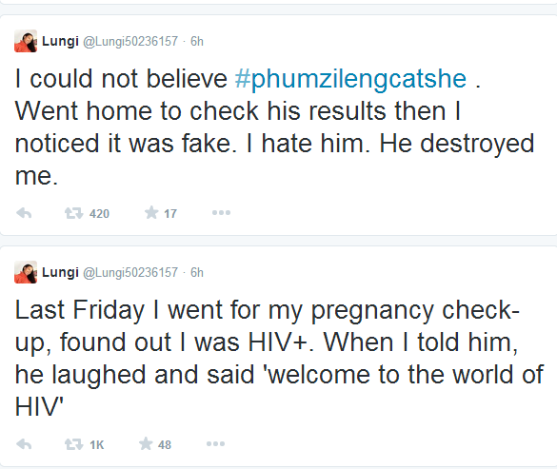Open the 6h timestamp of second tweet
The image size is (557, 469).
(197, 273)
